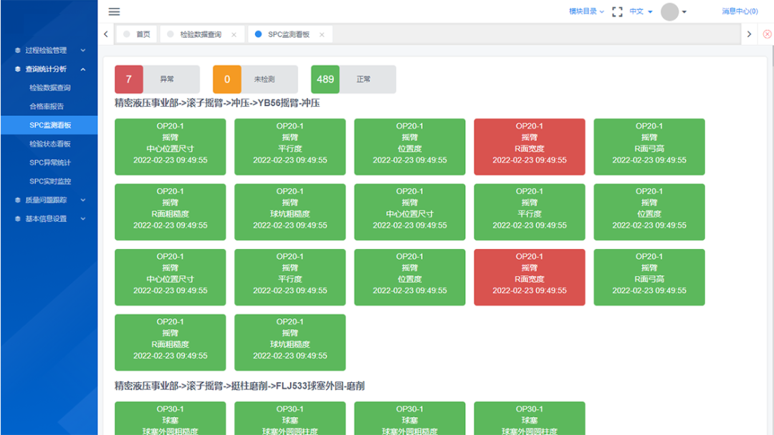Select SPC监测看板 in sidebar

(x=50, y=125)
